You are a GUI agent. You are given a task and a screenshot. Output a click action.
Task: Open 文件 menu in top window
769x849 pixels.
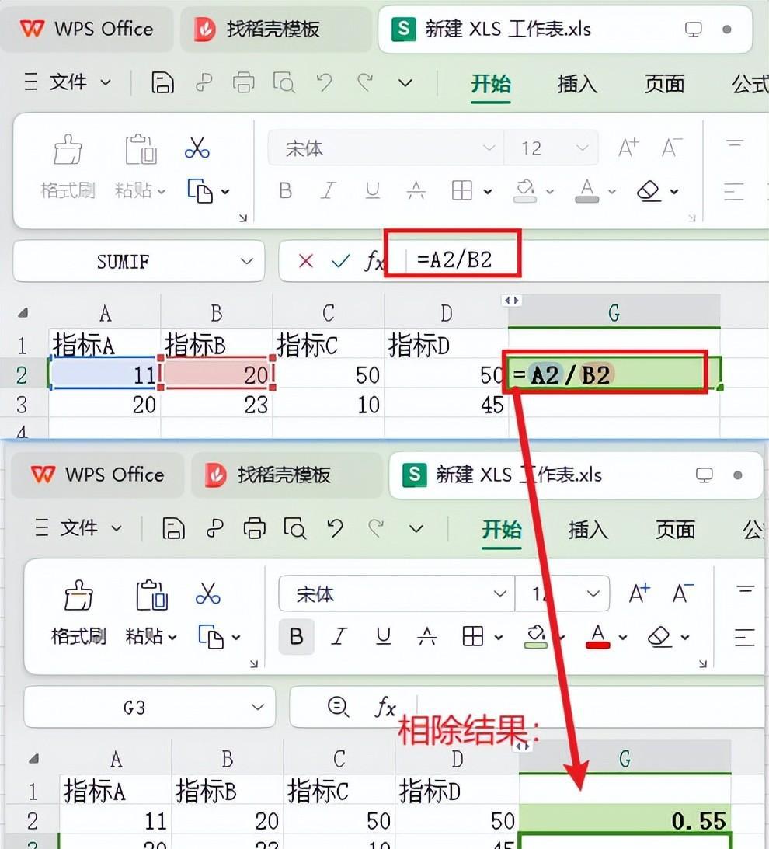click(x=67, y=83)
